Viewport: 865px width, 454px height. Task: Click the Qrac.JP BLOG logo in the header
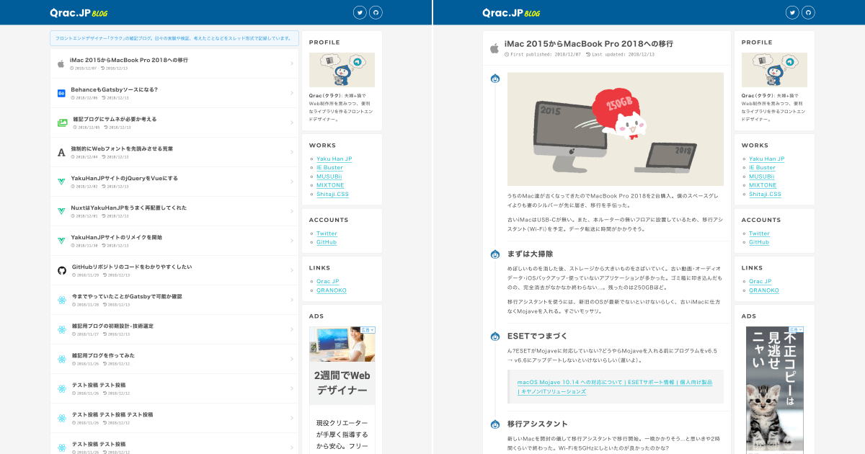coord(80,12)
